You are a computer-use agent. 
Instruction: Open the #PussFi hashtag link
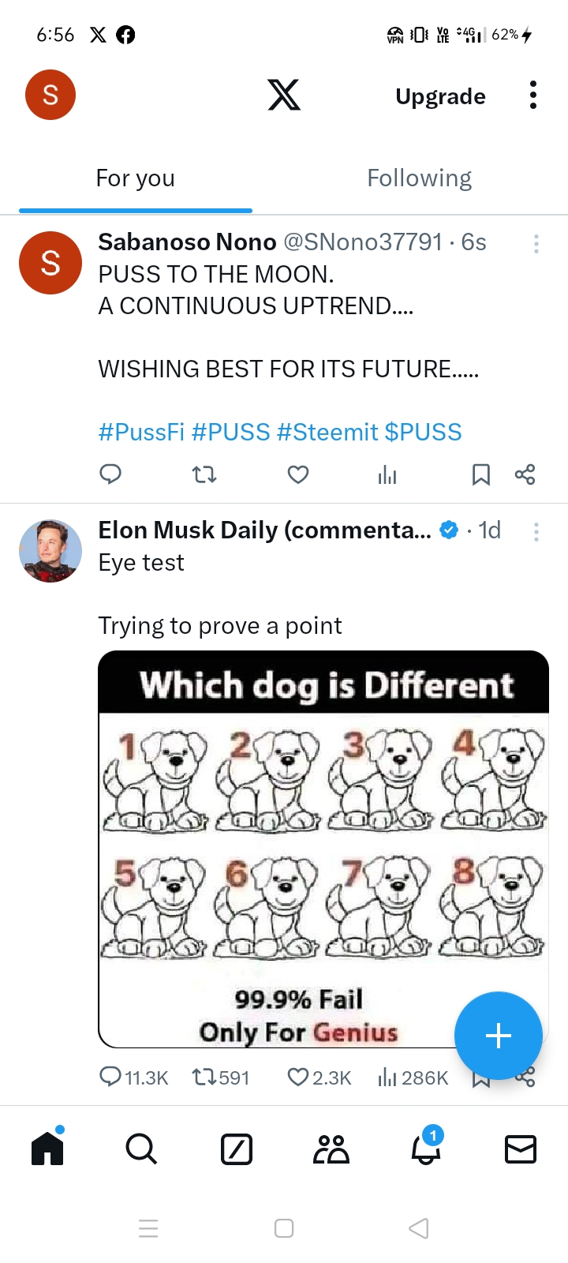tap(141, 433)
